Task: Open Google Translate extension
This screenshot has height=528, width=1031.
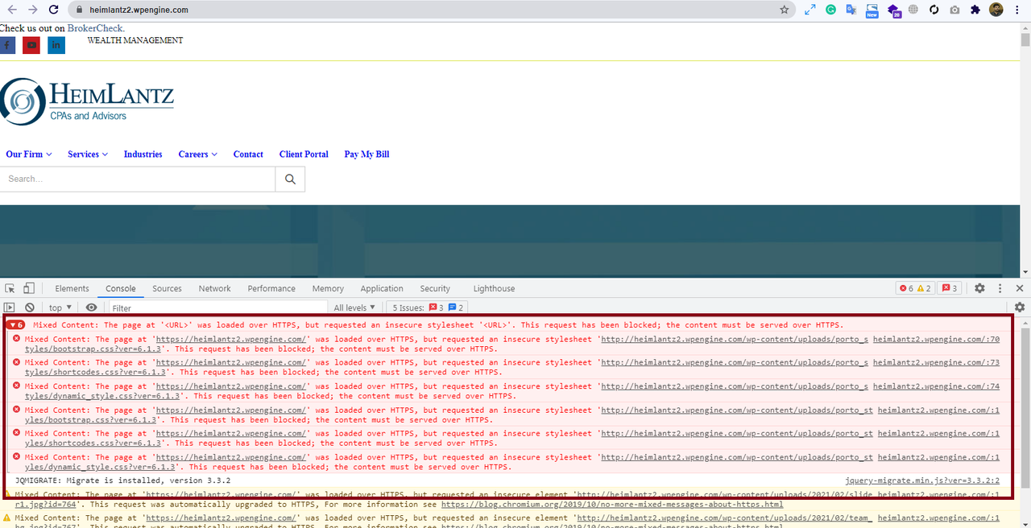Action: coord(851,10)
